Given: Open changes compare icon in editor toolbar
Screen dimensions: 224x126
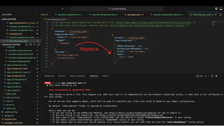Looking at the screenshot, I should pos(221,15).
